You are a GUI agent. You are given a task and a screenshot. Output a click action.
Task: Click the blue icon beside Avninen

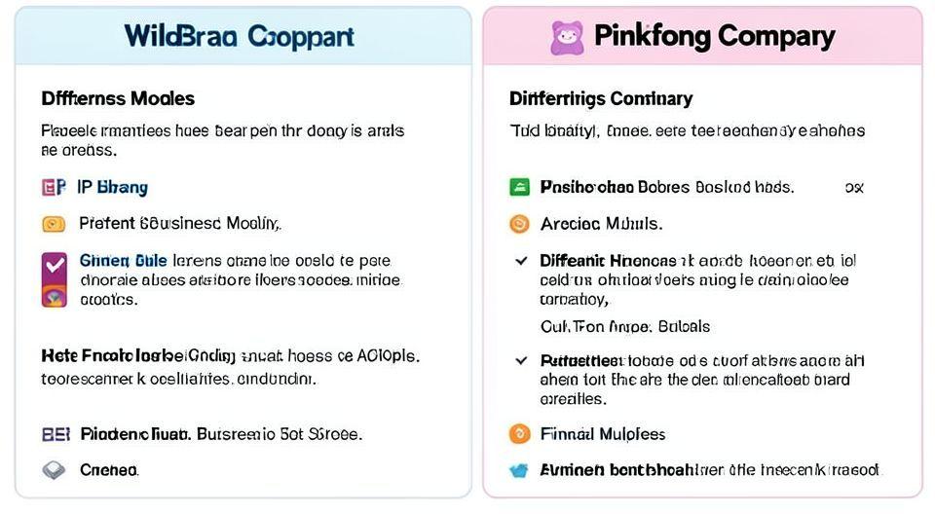(x=520, y=470)
